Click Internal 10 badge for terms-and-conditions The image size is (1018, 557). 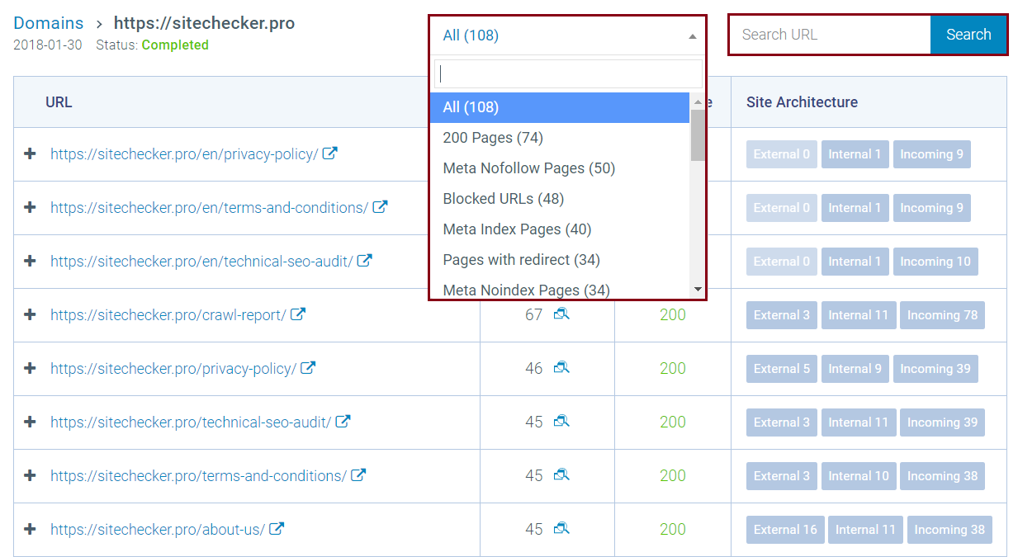[859, 476]
